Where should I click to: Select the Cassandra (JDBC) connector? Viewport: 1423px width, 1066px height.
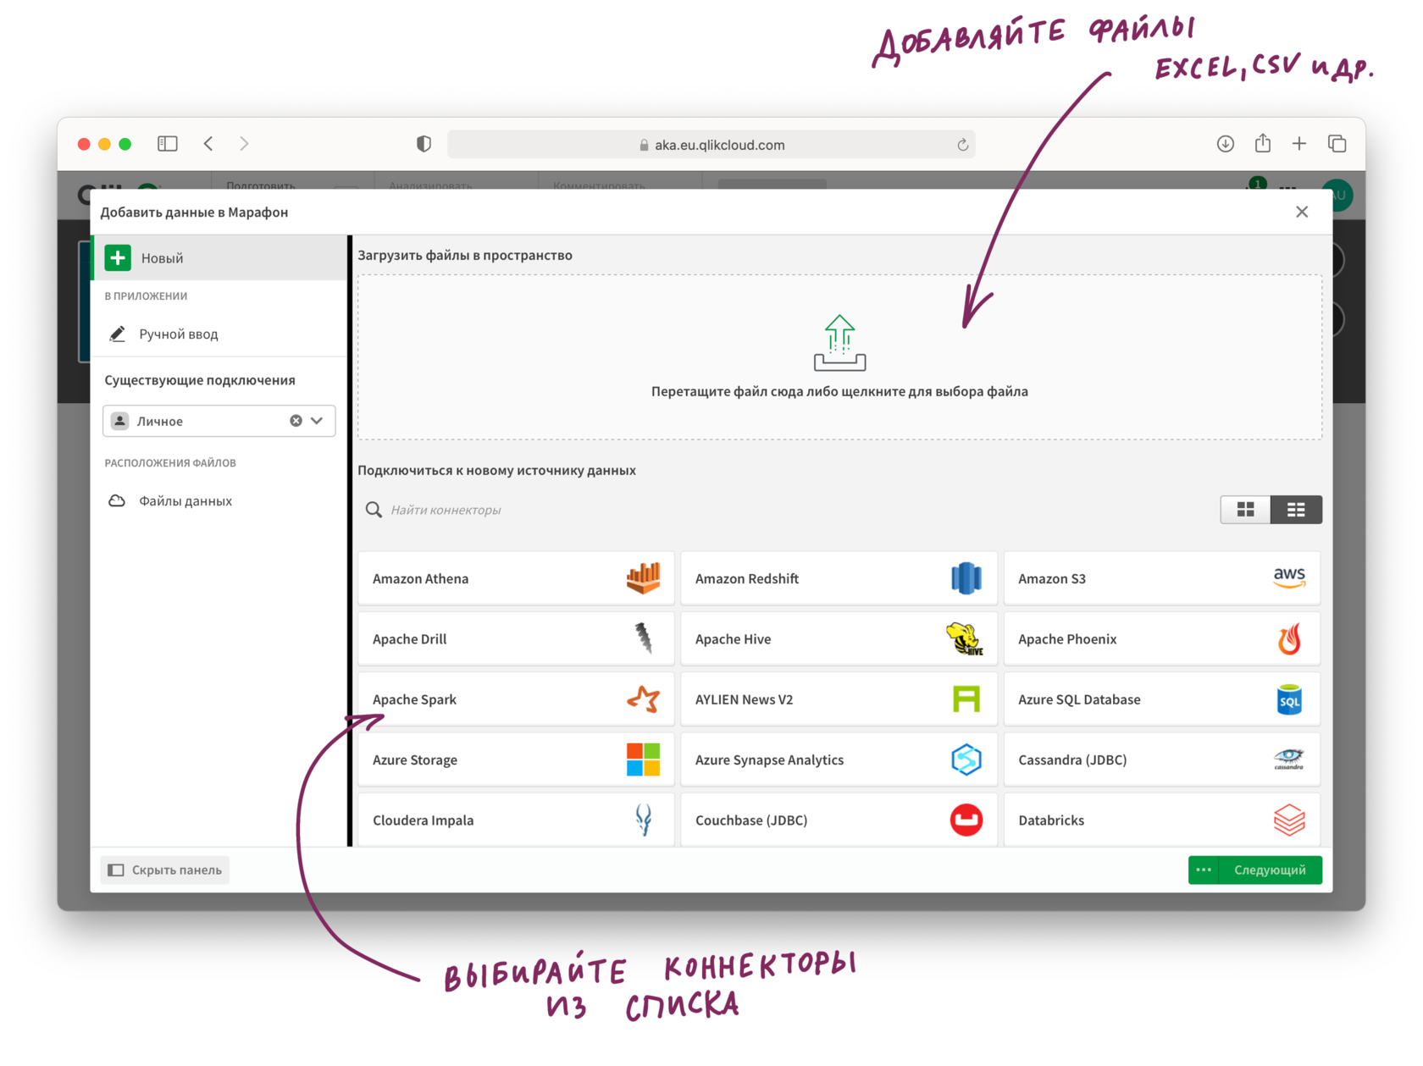[1161, 759]
